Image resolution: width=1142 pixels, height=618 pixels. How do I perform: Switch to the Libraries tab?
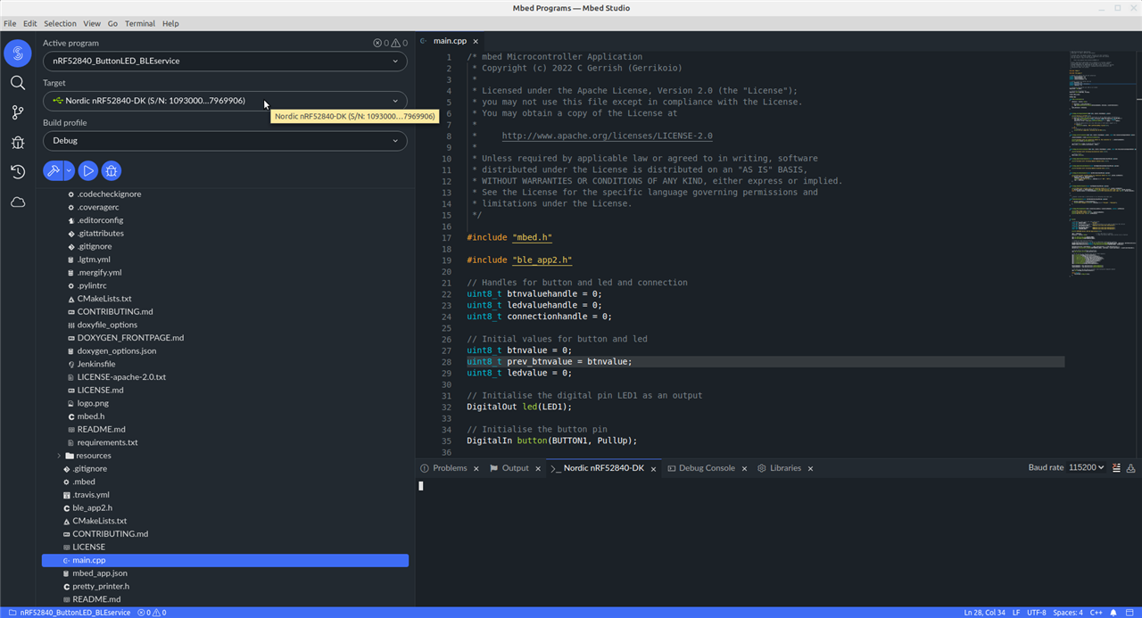(x=785, y=468)
